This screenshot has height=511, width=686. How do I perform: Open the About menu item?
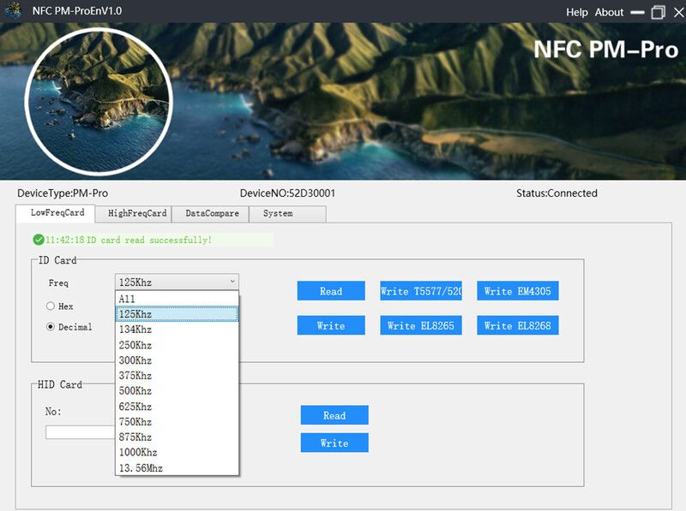pos(609,12)
